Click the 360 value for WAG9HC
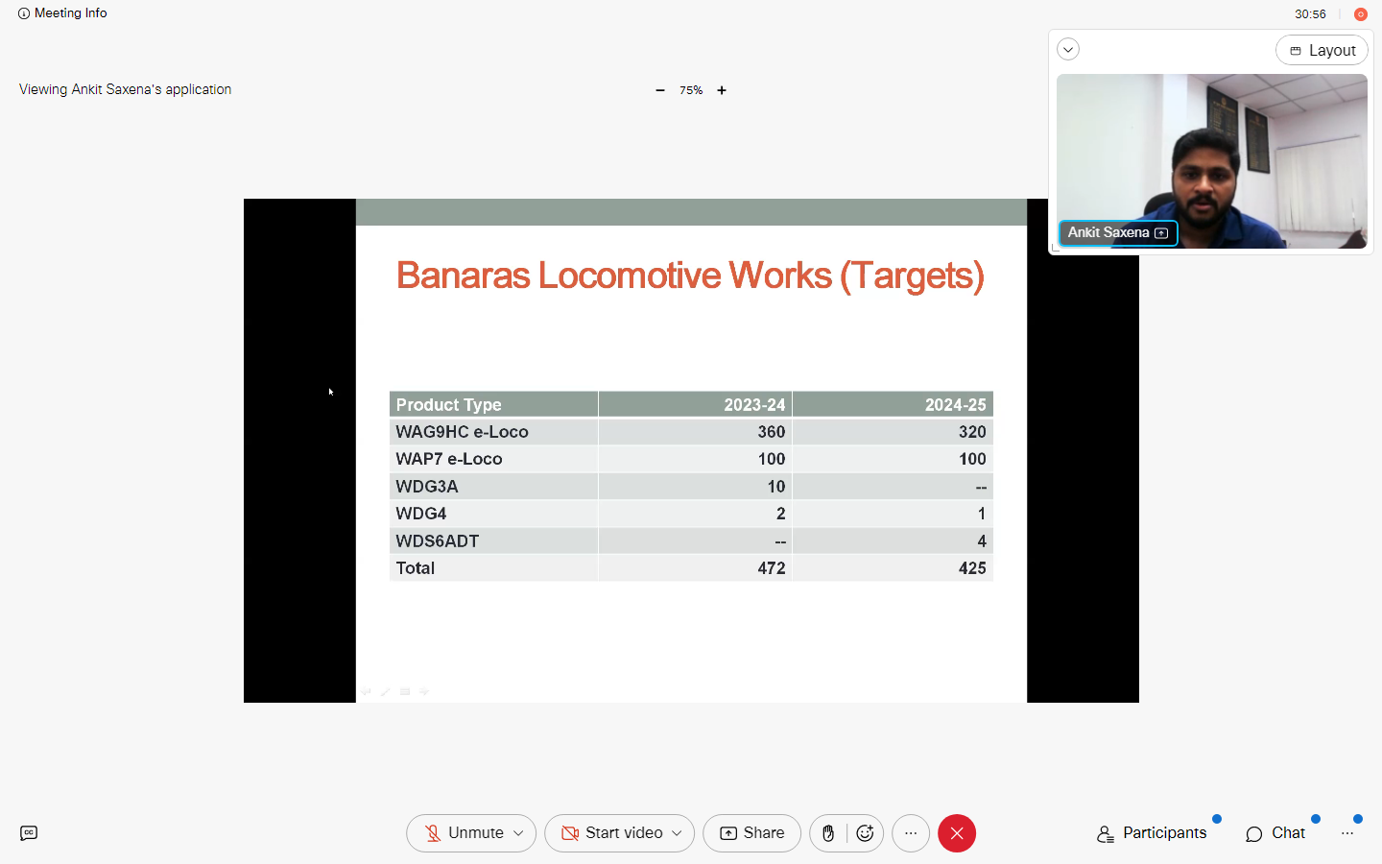1382x864 pixels. (772, 432)
